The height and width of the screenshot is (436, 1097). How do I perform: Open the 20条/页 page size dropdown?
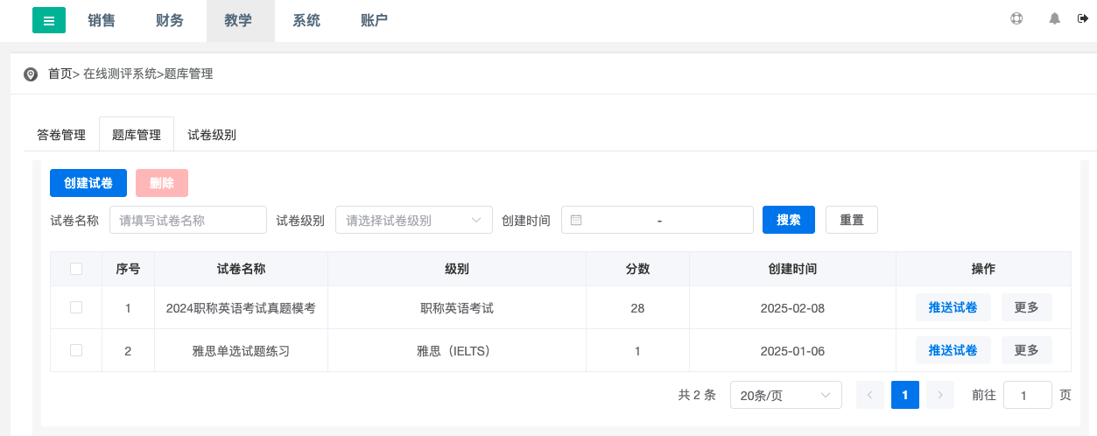pyautogui.click(x=785, y=396)
